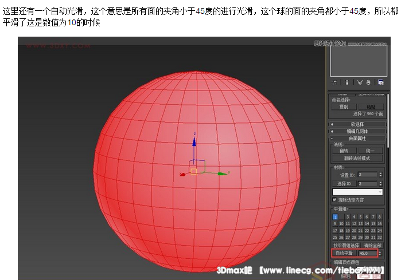The height and width of the screenshot is (280, 401).
Task: Toggle smoothing group 20 button
Action: (x=354, y=231)
